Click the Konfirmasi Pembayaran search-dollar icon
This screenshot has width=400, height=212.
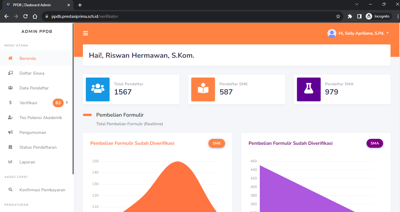10,190
